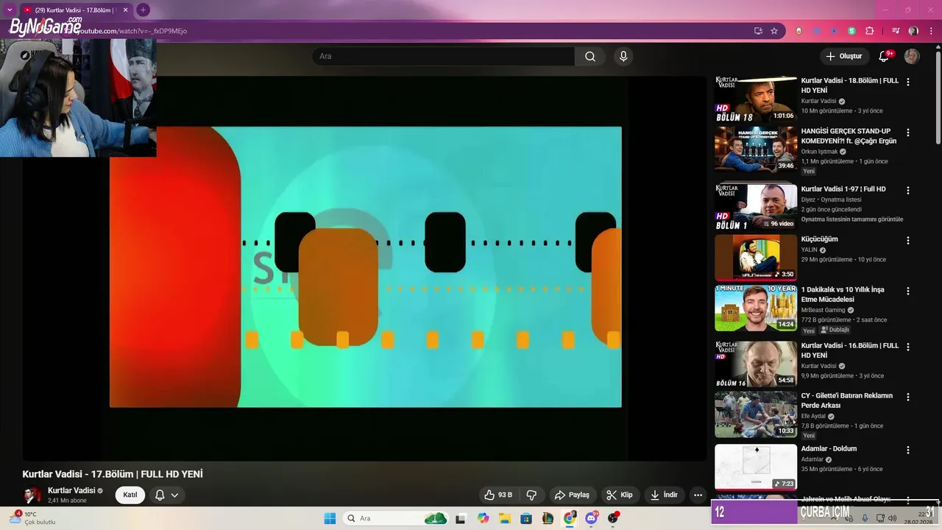
Task: Open Kurtlar Vadisi 1-97 Full HD playlist title
Action: [843, 189]
